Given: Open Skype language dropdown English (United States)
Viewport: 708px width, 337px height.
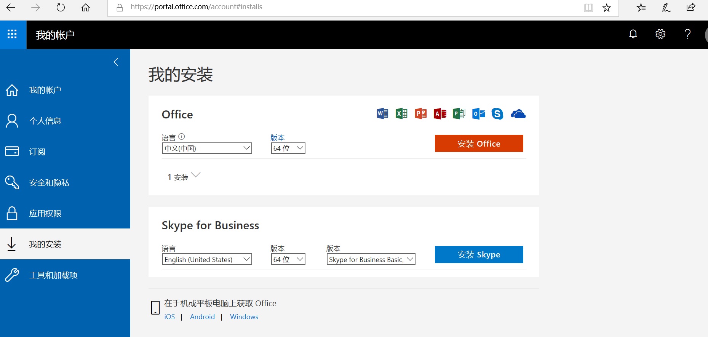Looking at the screenshot, I should [x=207, y=259].
